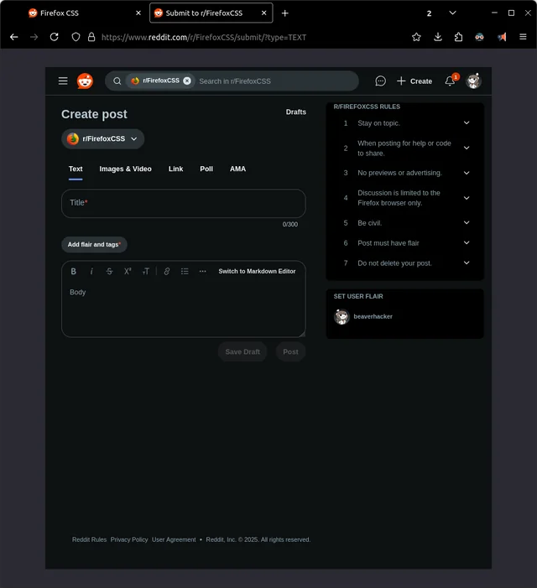Go back in Firefox browser

14,37
